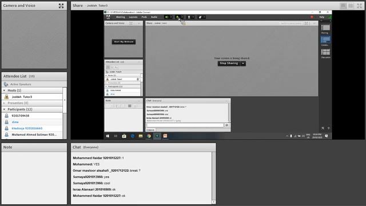Open inner Chat pod options menu
The image size is (366, 206).
coord(226,101)
